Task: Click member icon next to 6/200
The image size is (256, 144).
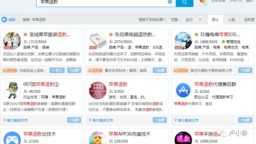Action: tap(197, 91)
